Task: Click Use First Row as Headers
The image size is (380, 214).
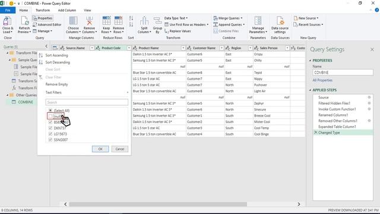Action: click(x=186, y=25)
